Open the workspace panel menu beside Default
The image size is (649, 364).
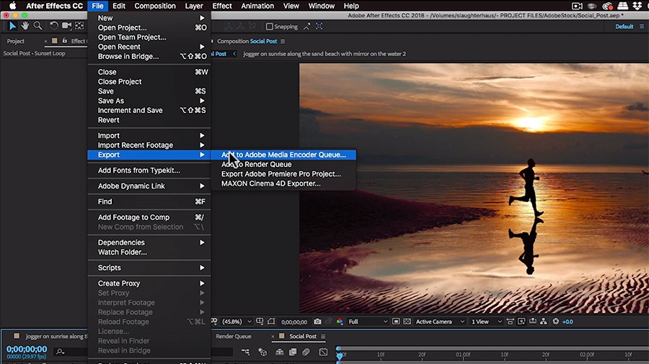tap(642, 27)
